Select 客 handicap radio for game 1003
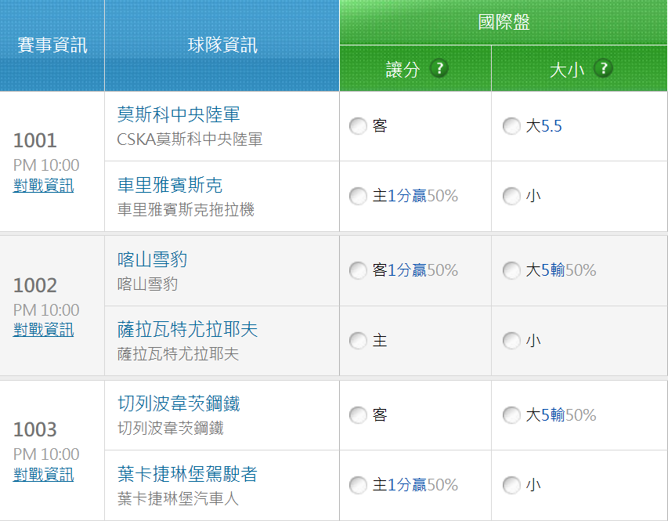 358,415
